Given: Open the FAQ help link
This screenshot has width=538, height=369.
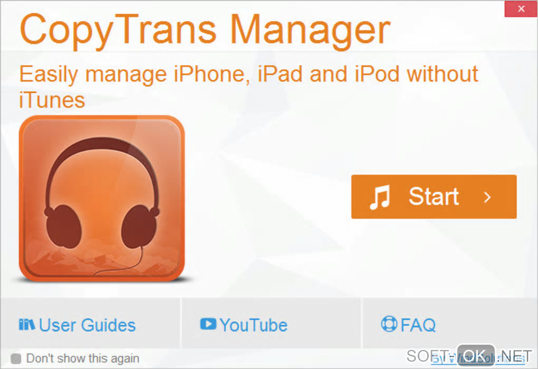Looking at the screenshot, I should [418, 325].
